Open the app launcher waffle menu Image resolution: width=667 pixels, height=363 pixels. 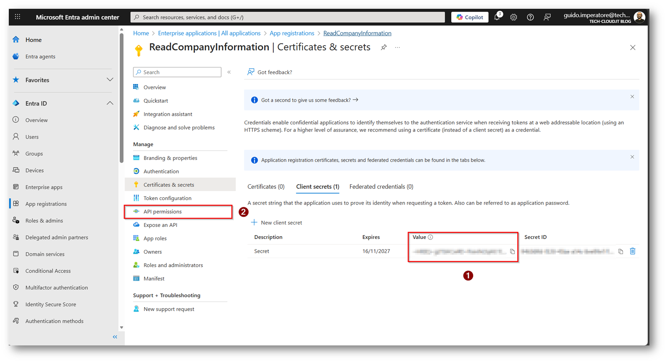pyautogui.click(x=17, y=17)
